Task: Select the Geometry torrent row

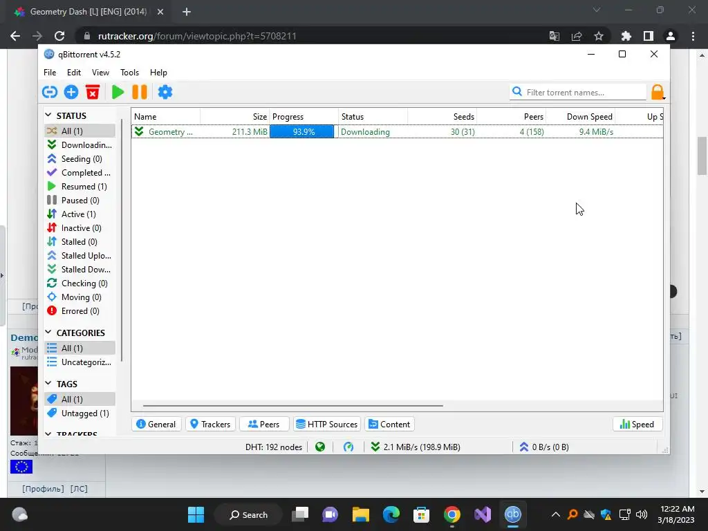Action: (398, 132)
